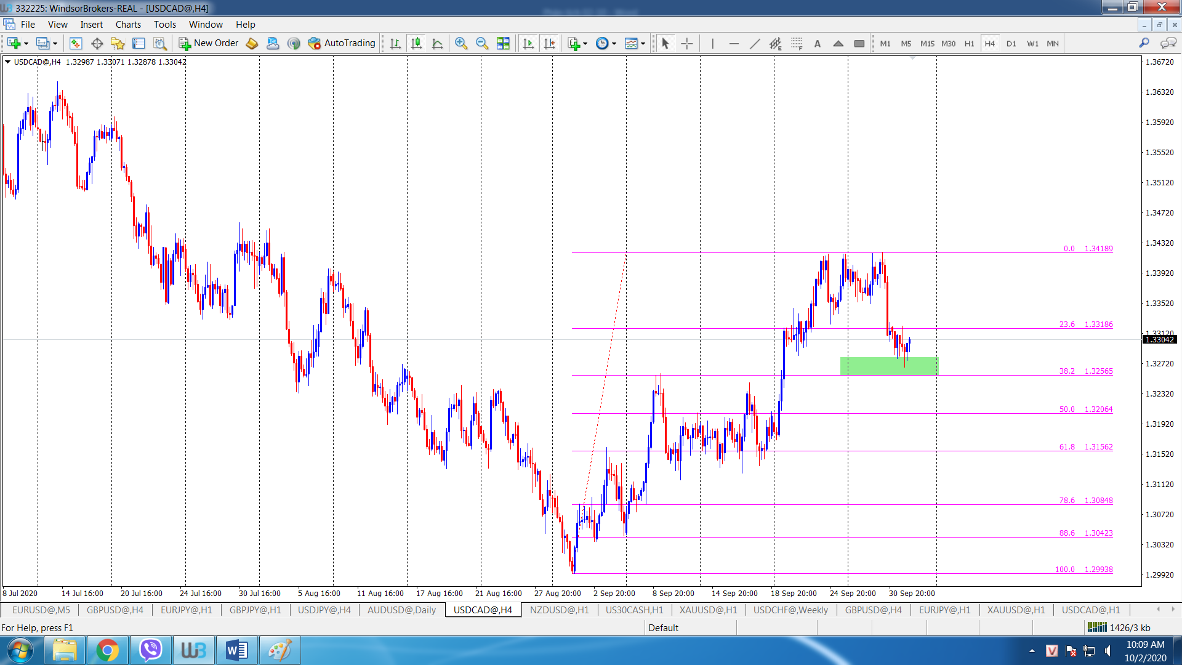Switch to M15 timeframe
The width and height of the screenshot is (1182, 665).
927,43
